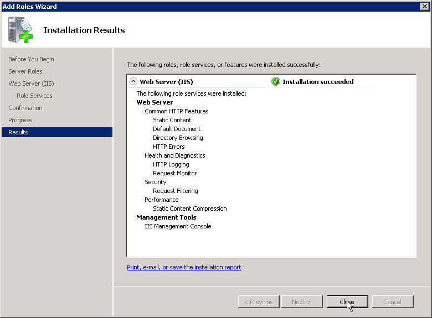
Task: Click the < Previous button
Action: [259, 302]
